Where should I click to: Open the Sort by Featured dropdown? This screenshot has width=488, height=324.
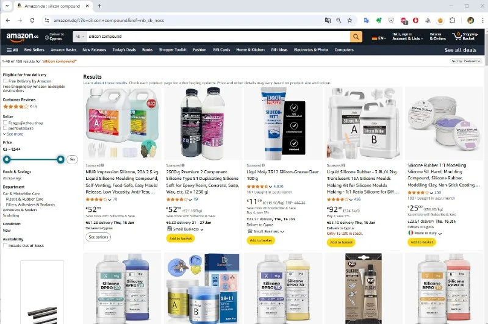point(466,61)
